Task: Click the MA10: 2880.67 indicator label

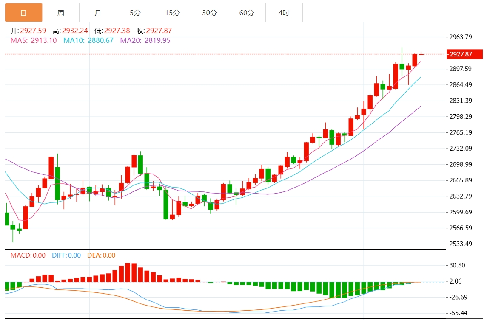Action: [88, 41]
